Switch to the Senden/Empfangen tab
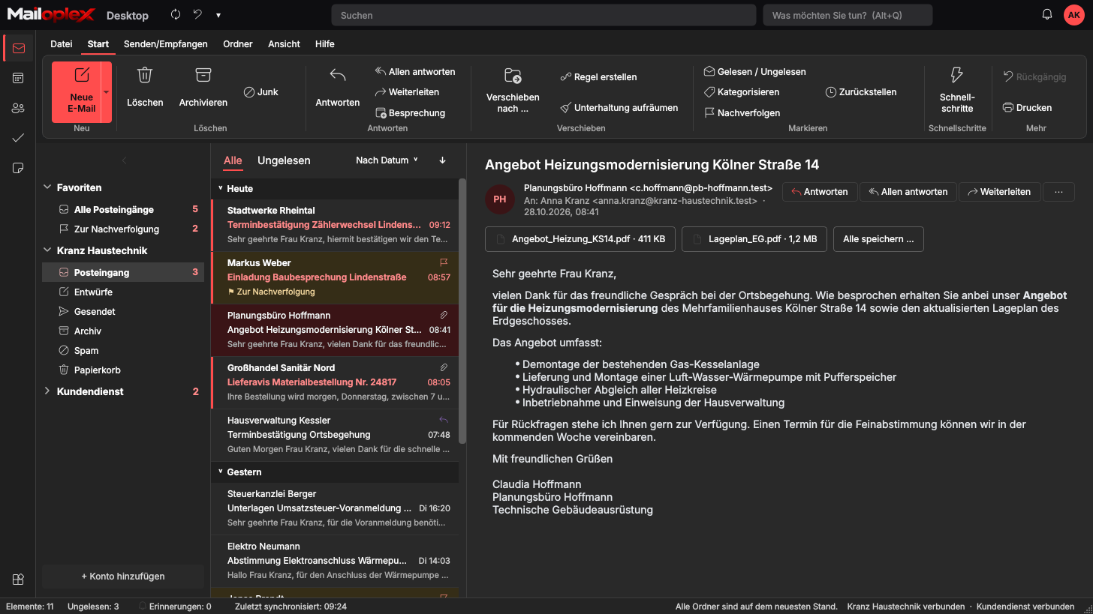Screen dimensions: 1093x614 coord(166,44)
